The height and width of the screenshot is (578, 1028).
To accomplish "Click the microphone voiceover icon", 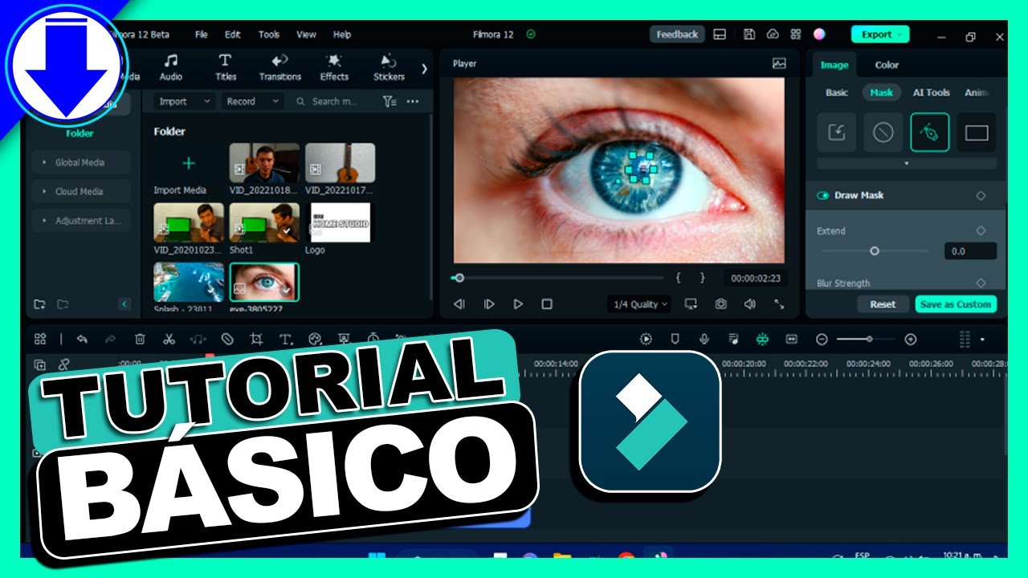I will tap(704, 340).
